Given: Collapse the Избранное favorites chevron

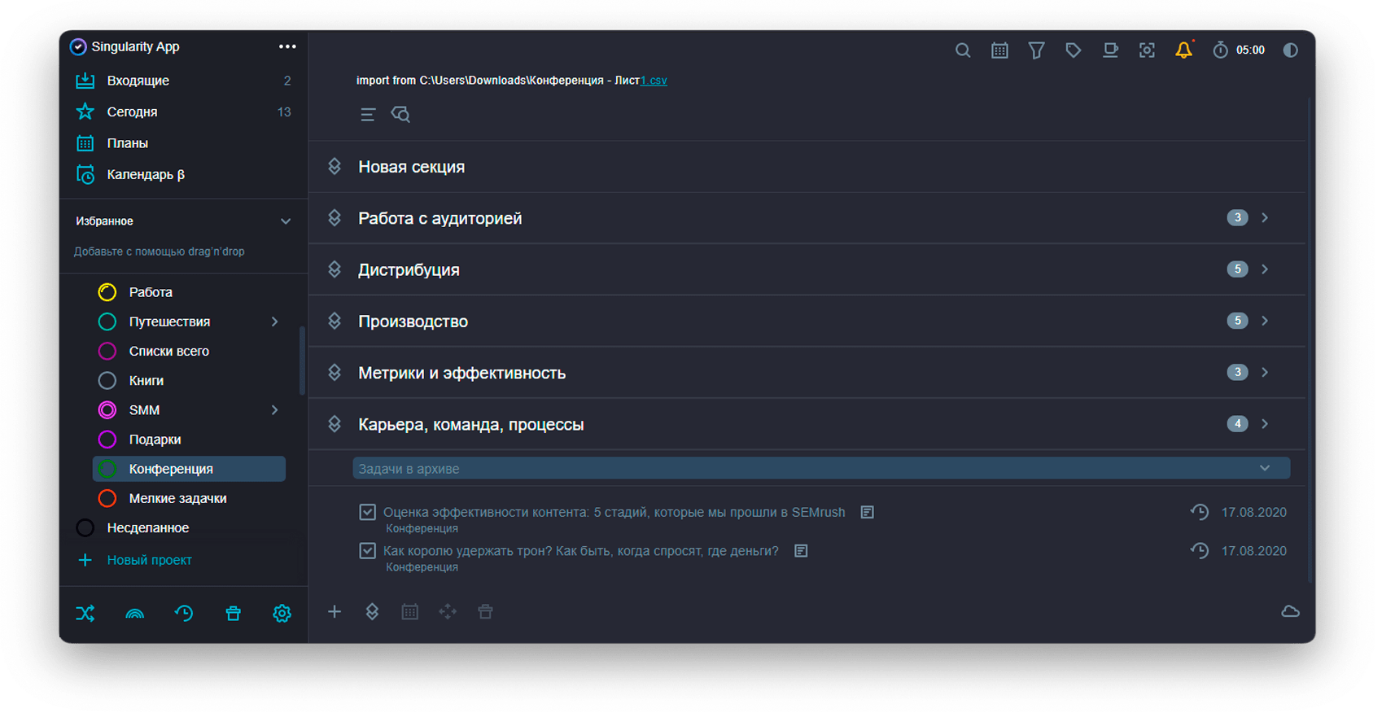Looking at the screenshot, I should [286, 221].
